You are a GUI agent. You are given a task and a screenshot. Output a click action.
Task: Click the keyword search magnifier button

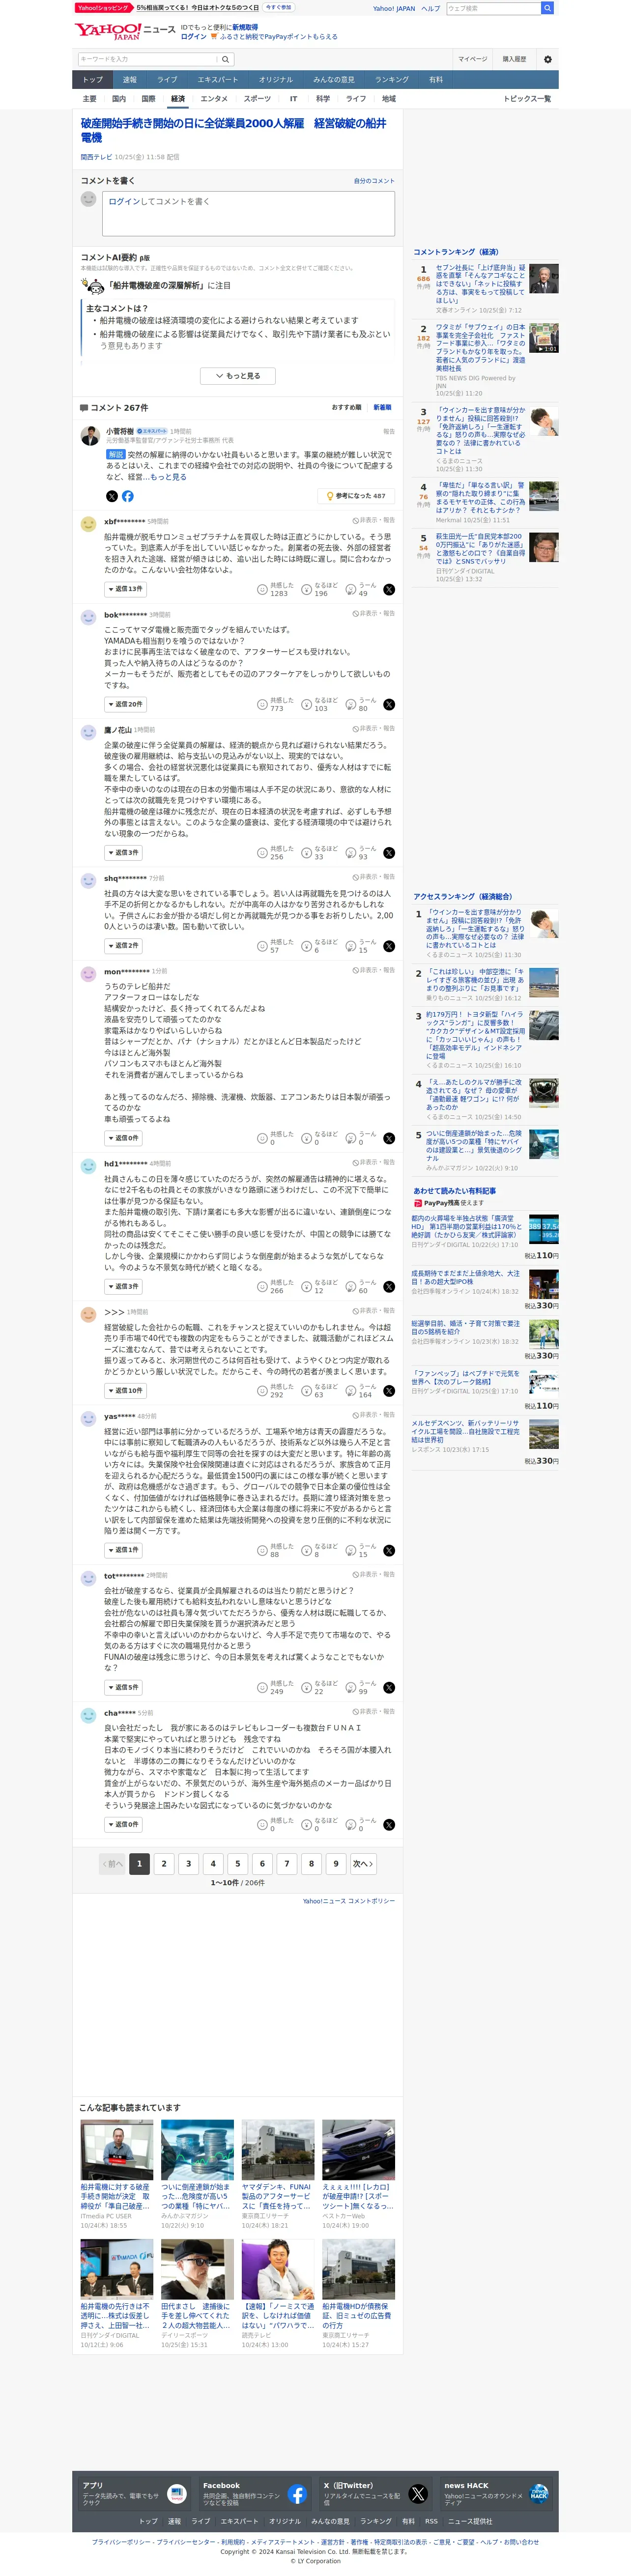click(226, 59)
